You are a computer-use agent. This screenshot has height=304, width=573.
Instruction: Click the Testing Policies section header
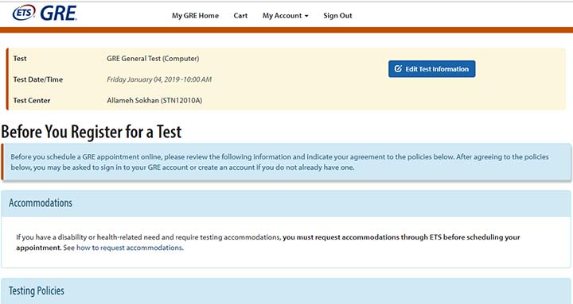[x=286, y=291]
